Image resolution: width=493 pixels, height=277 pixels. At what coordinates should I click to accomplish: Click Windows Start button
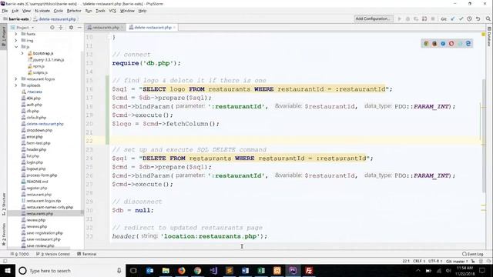[8, 271]
